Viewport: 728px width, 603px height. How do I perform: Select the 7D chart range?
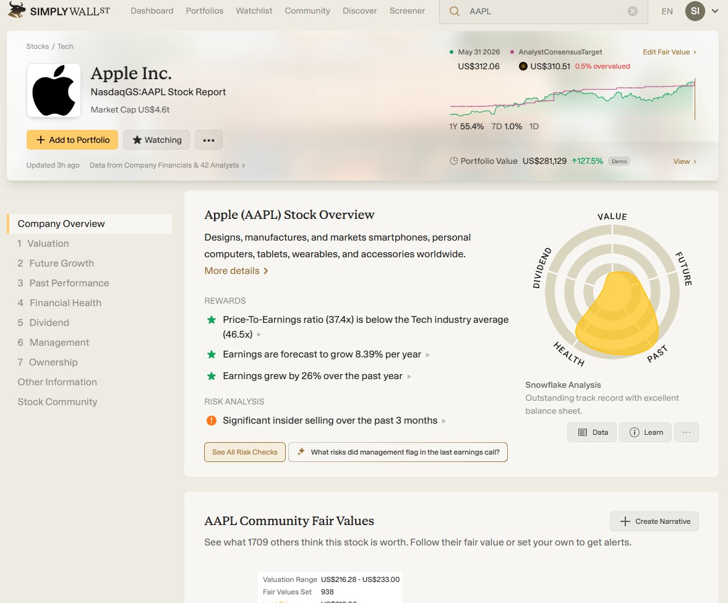[x=507, y=126]
